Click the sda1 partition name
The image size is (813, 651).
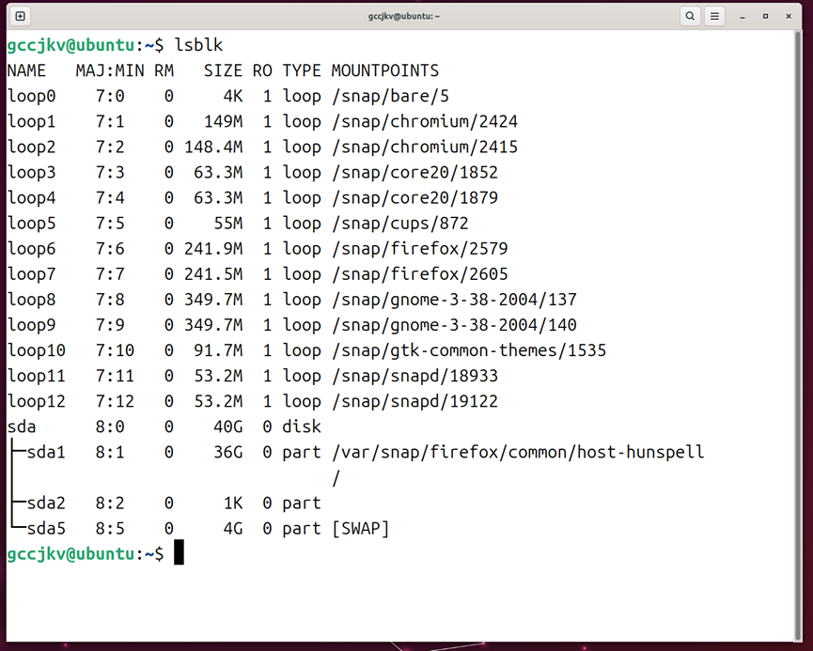(x=46, y=452)
